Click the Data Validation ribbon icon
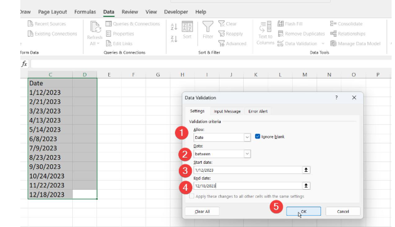 tap(280, 43)
